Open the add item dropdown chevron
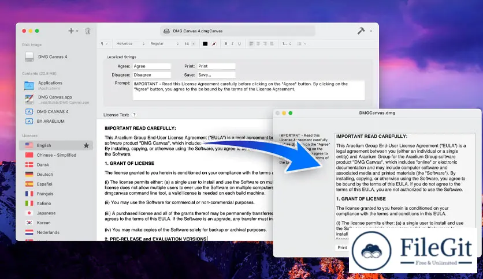The width and height of the screenshot is (483, 279). click(77, 31)
